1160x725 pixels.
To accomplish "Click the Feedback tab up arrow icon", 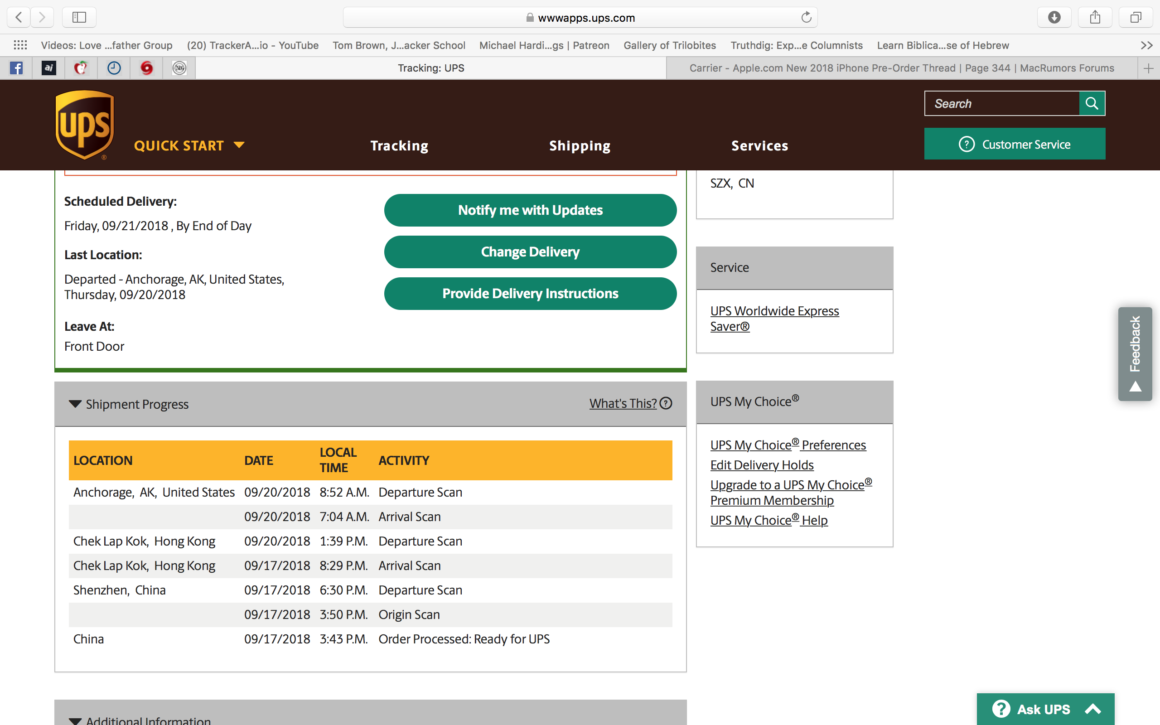I will click(x=1135, y=387).
